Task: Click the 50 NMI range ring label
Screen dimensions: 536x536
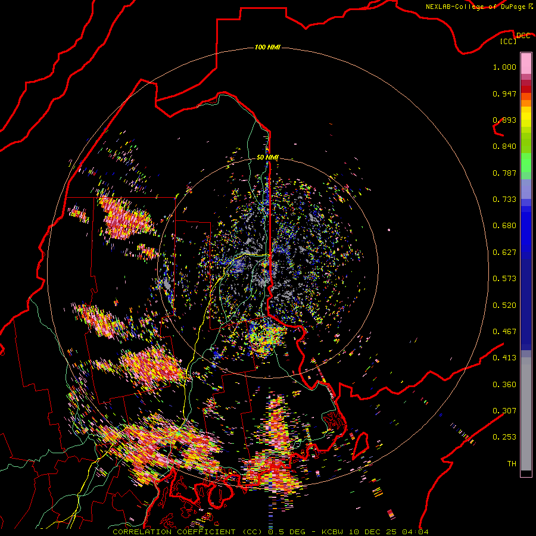Action: pos(267,158)
